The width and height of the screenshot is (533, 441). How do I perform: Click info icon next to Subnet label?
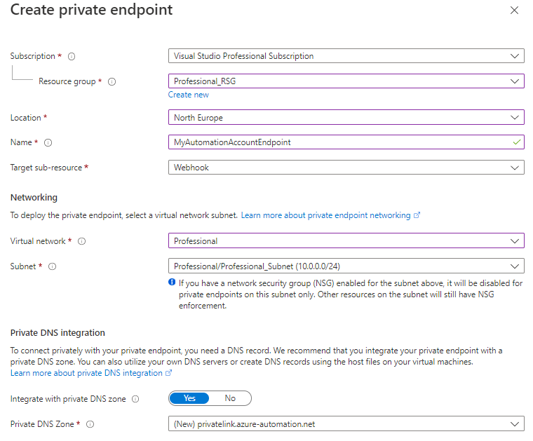[52, 266]
